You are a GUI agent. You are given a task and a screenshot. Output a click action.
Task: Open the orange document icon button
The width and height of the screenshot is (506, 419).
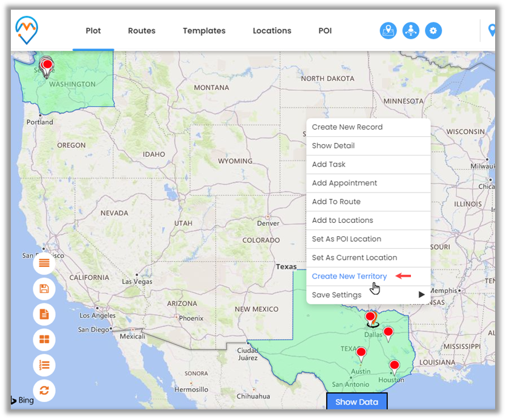pos(44,314)
